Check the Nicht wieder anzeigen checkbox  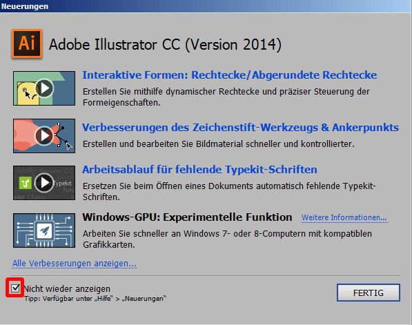point(15,288)
